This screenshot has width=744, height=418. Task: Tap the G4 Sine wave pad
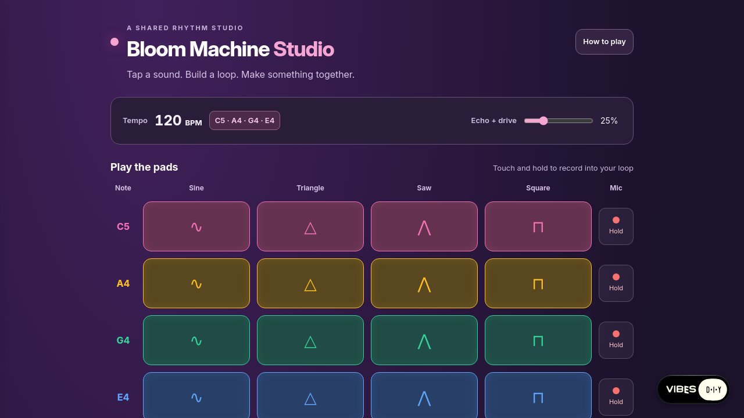(x=196, y=340)
